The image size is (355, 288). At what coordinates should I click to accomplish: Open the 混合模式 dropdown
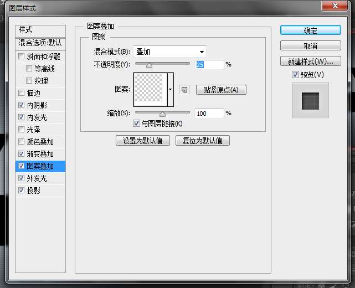click(169, 52)
